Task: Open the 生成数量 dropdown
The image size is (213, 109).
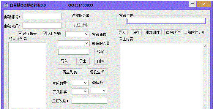Action: pos(80,83)
